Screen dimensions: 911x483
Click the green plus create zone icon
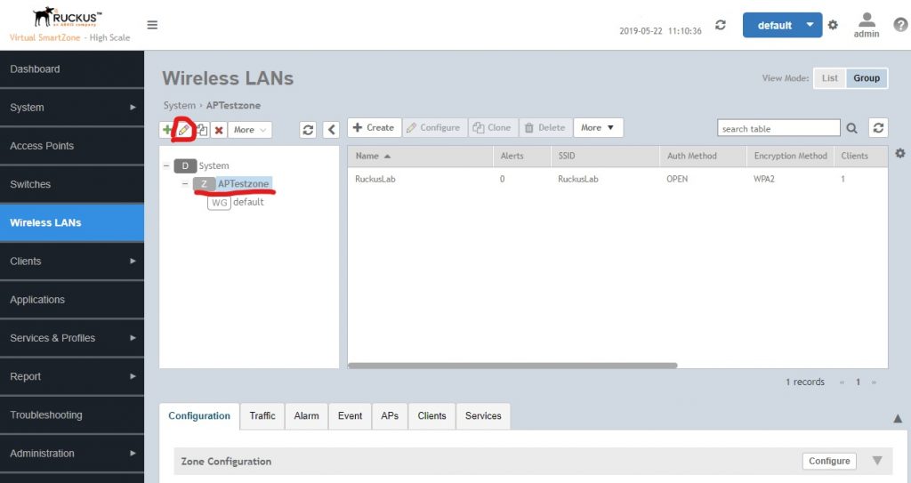coord(167,130)
